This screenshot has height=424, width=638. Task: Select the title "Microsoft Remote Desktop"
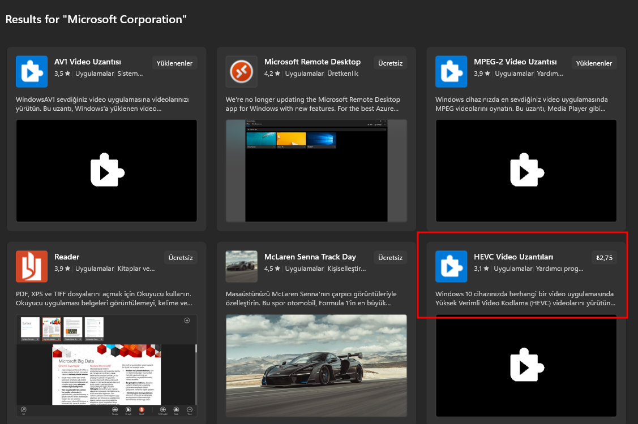pyautogui.click(x=312, y=62)
